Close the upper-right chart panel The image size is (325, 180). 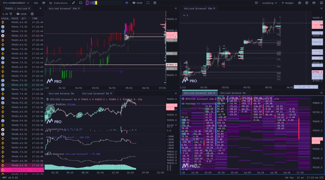click(321, 8)
